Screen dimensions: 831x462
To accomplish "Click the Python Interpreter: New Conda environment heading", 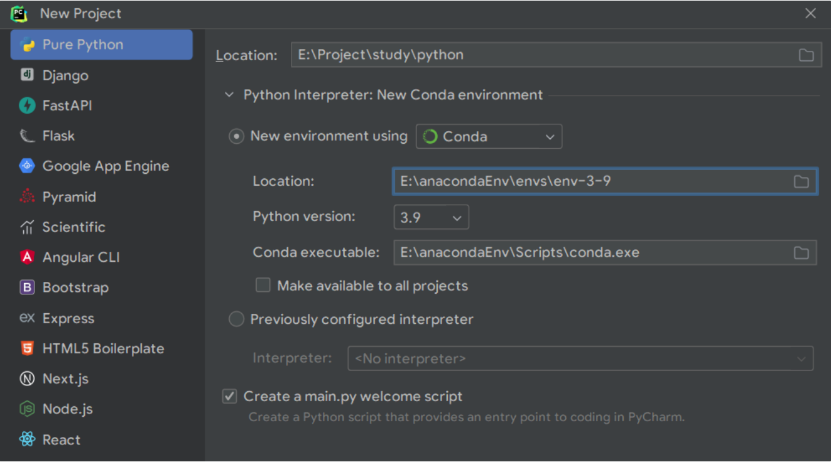I will click(393, 95).
